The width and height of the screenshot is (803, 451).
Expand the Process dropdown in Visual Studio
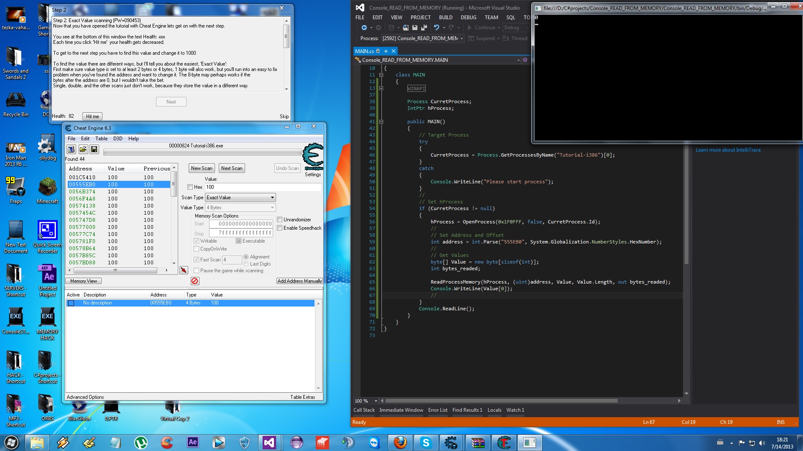tap(462, 38)
